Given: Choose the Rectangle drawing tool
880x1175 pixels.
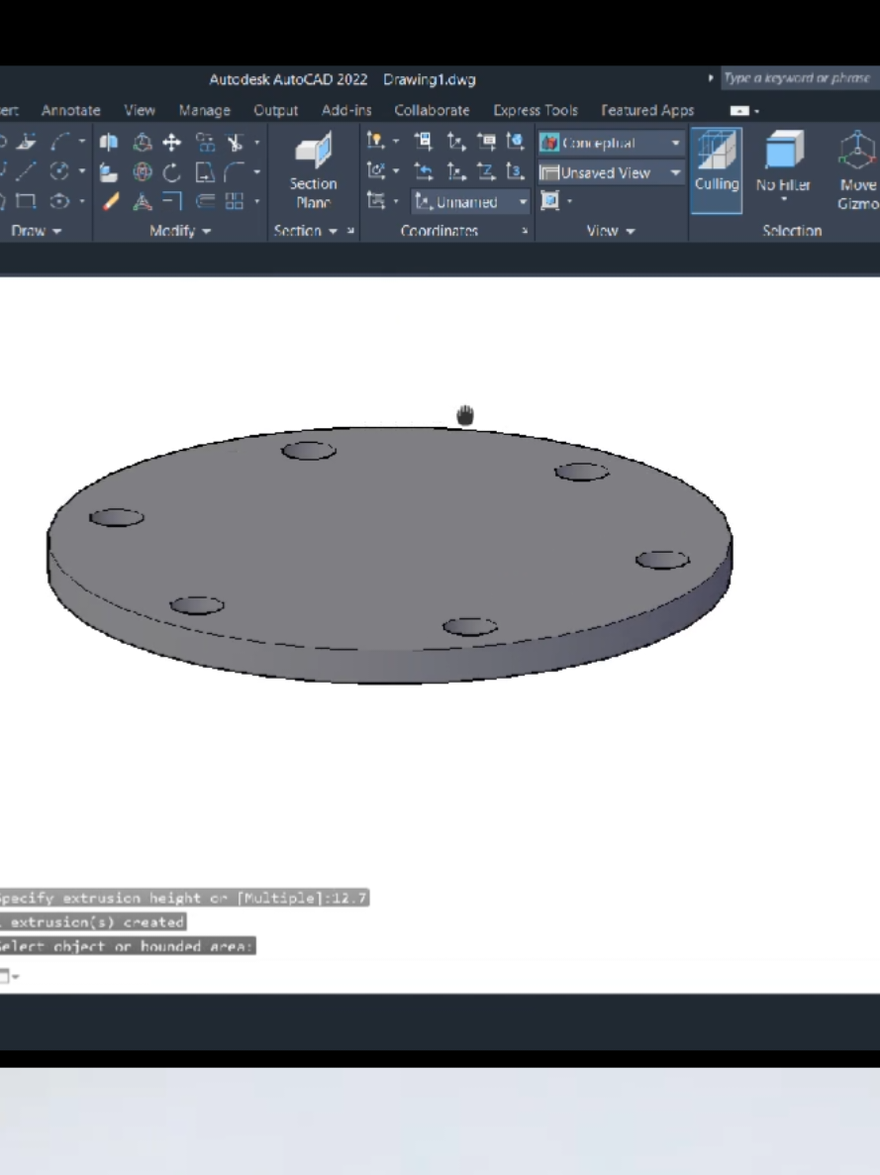Looking at the screenshot, I should (26, 201).
